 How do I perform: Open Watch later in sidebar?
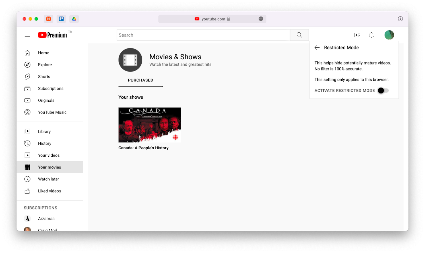pos(49,179)
